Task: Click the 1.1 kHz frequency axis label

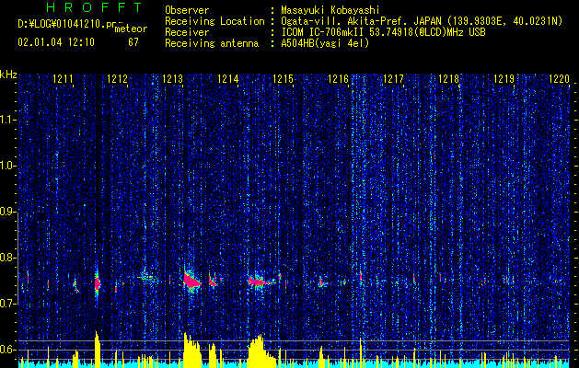Action: click(8, 120)
